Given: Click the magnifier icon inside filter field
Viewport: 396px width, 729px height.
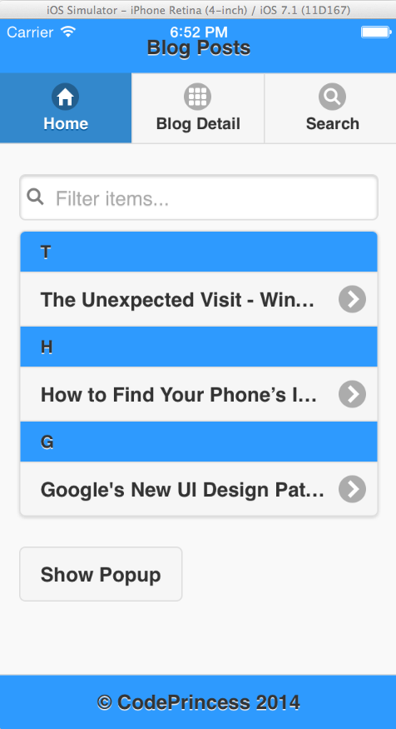Looking at the screenshot, I should click(x=35, y=197).
